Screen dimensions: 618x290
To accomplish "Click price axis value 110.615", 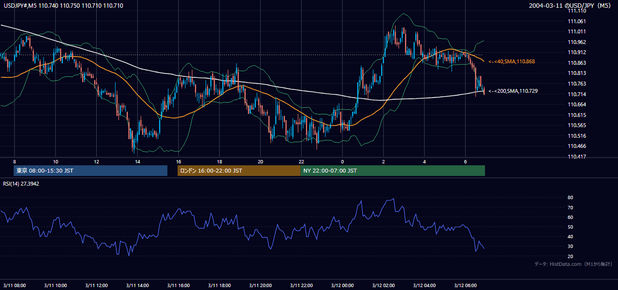I will 576,115.
